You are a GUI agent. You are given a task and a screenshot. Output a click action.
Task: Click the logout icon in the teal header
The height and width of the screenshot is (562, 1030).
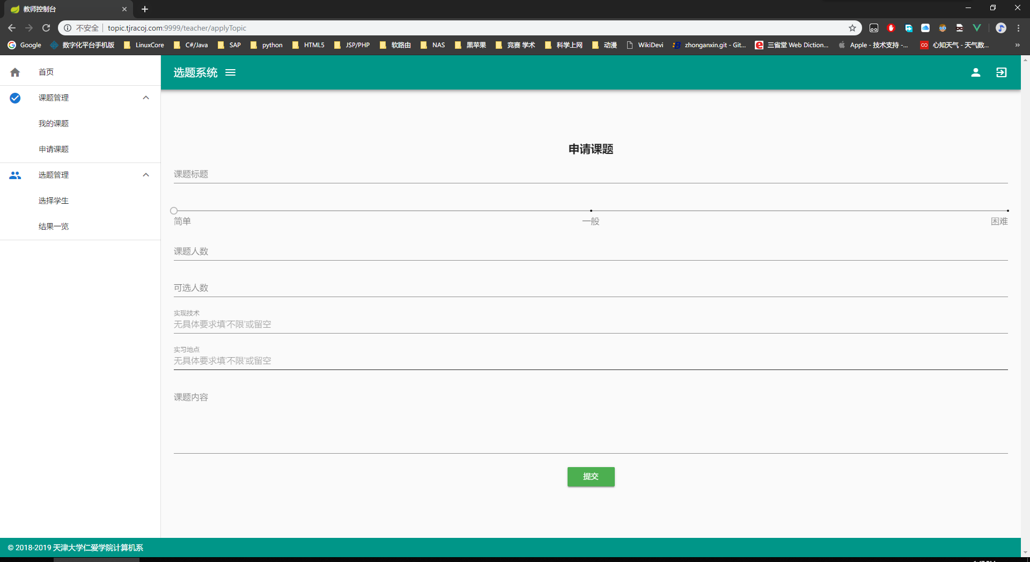1002,72
